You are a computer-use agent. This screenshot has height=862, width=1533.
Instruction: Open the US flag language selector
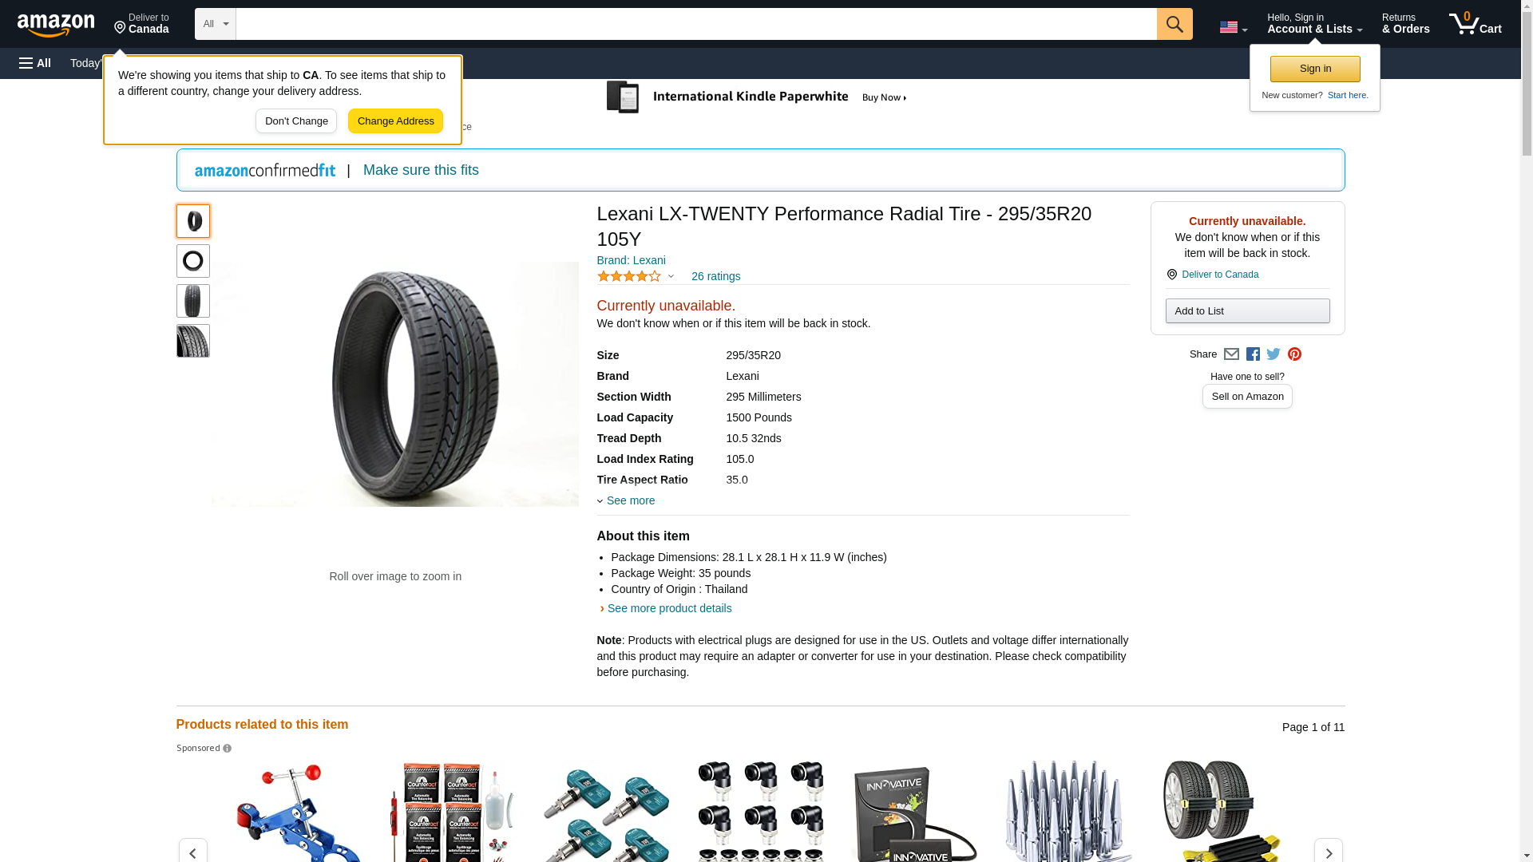(1233, 28)
